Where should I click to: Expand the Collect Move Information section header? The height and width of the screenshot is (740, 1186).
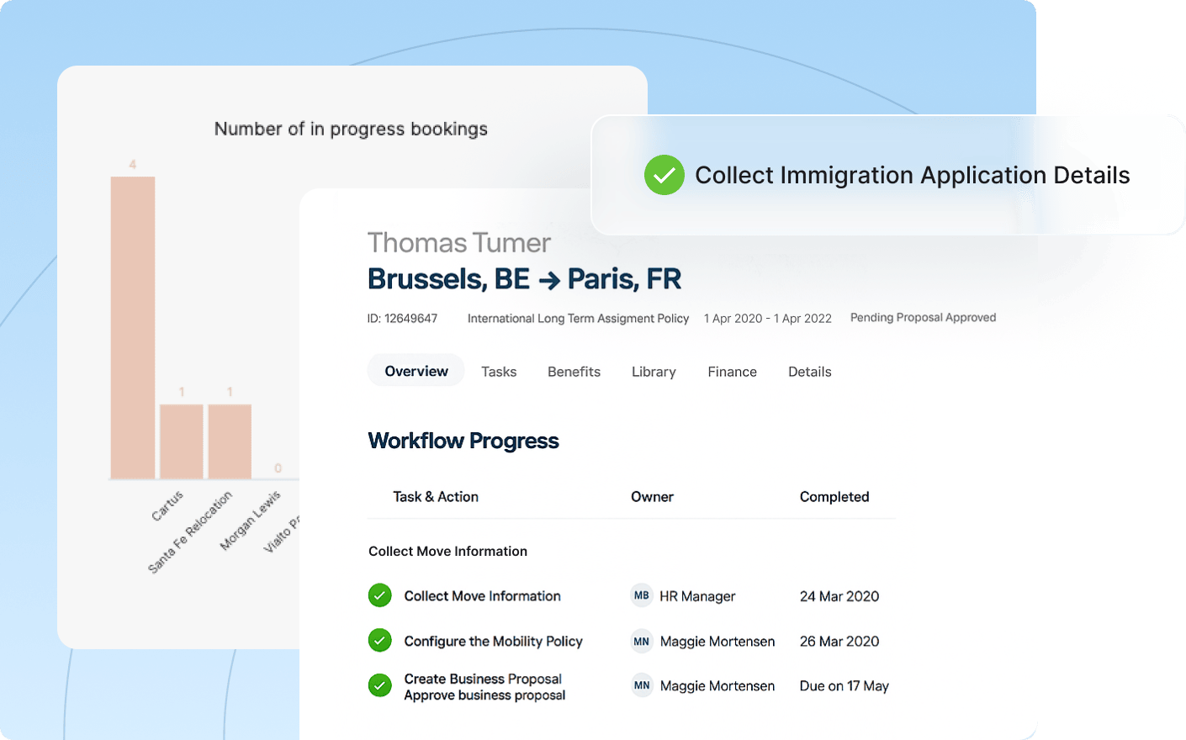[447, 551]
